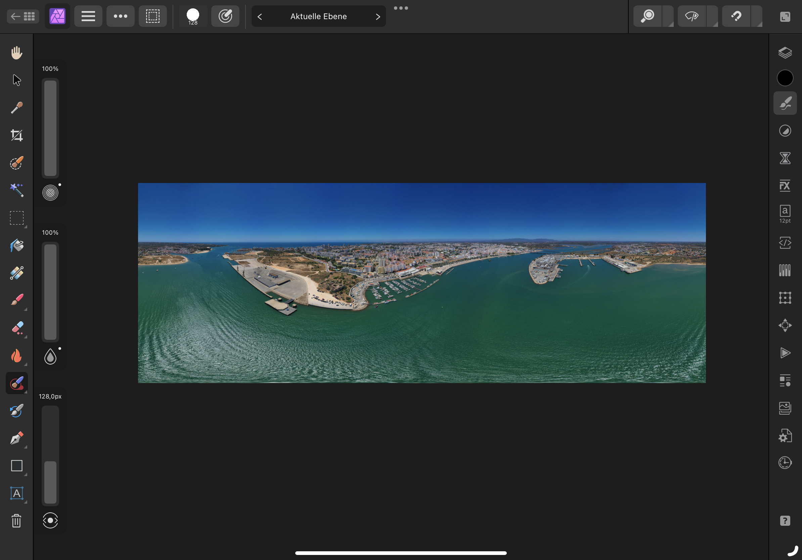Toggle the snapping magnet button
This screenshot has height=560, width=802.
(736, 16)
